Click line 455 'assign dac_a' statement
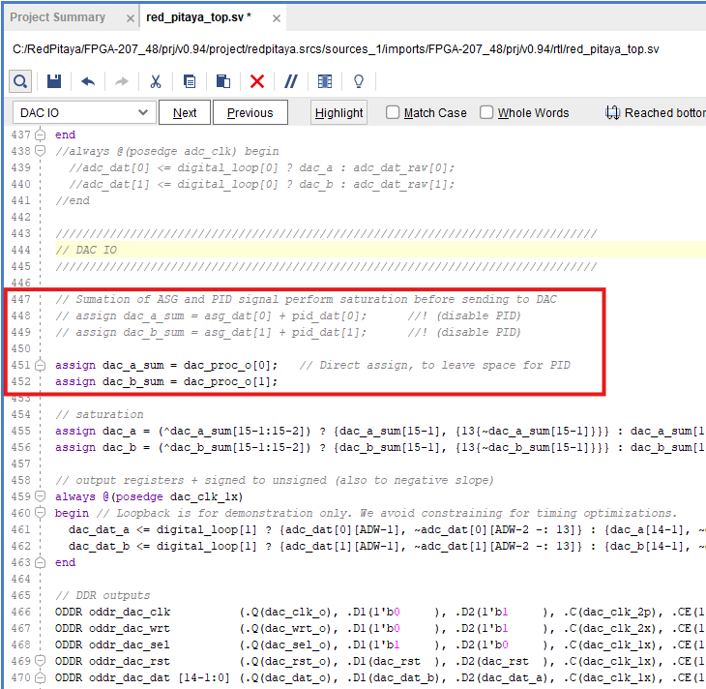This screenshot has width=706, height=689. point(380,431)
